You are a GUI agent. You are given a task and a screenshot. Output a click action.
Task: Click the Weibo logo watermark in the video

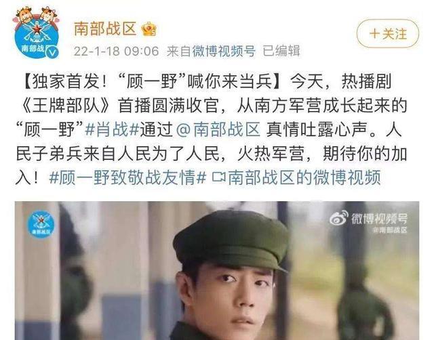[x=339, y=218]
